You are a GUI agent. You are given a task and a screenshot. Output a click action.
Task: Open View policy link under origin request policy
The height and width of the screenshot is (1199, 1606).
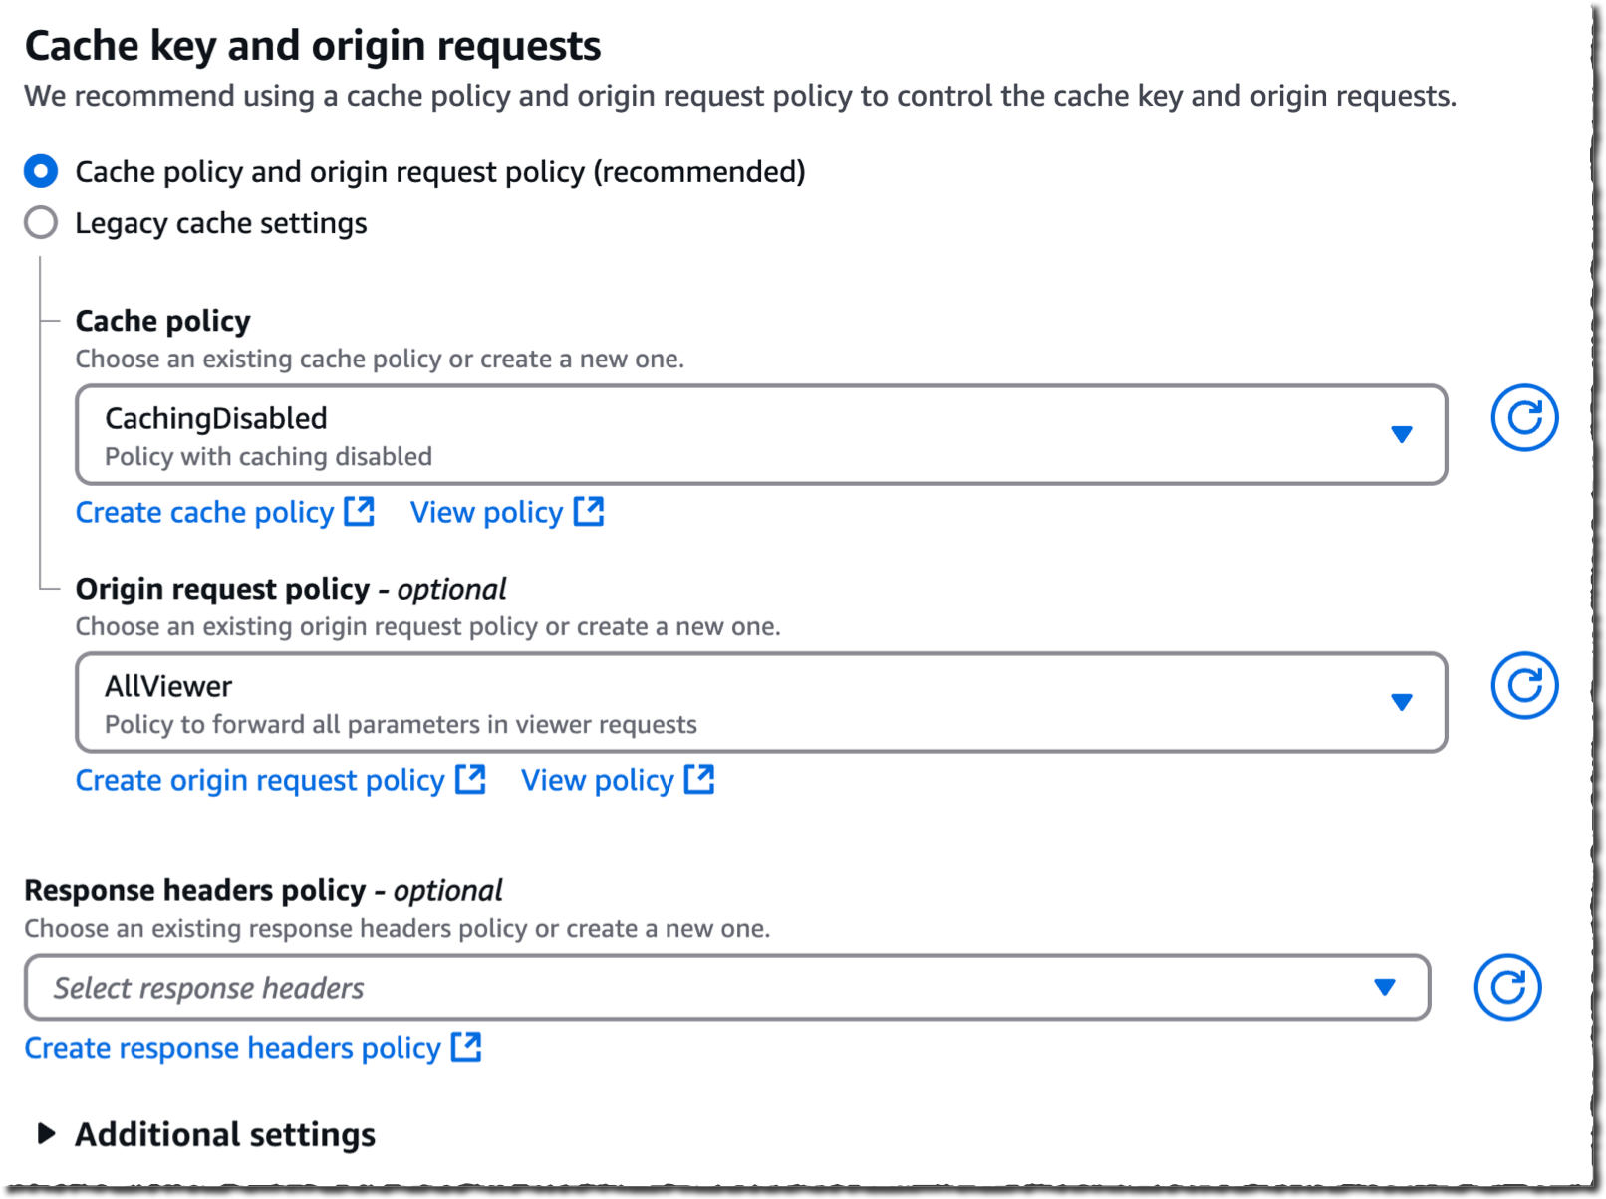click(x=597, y=781)
